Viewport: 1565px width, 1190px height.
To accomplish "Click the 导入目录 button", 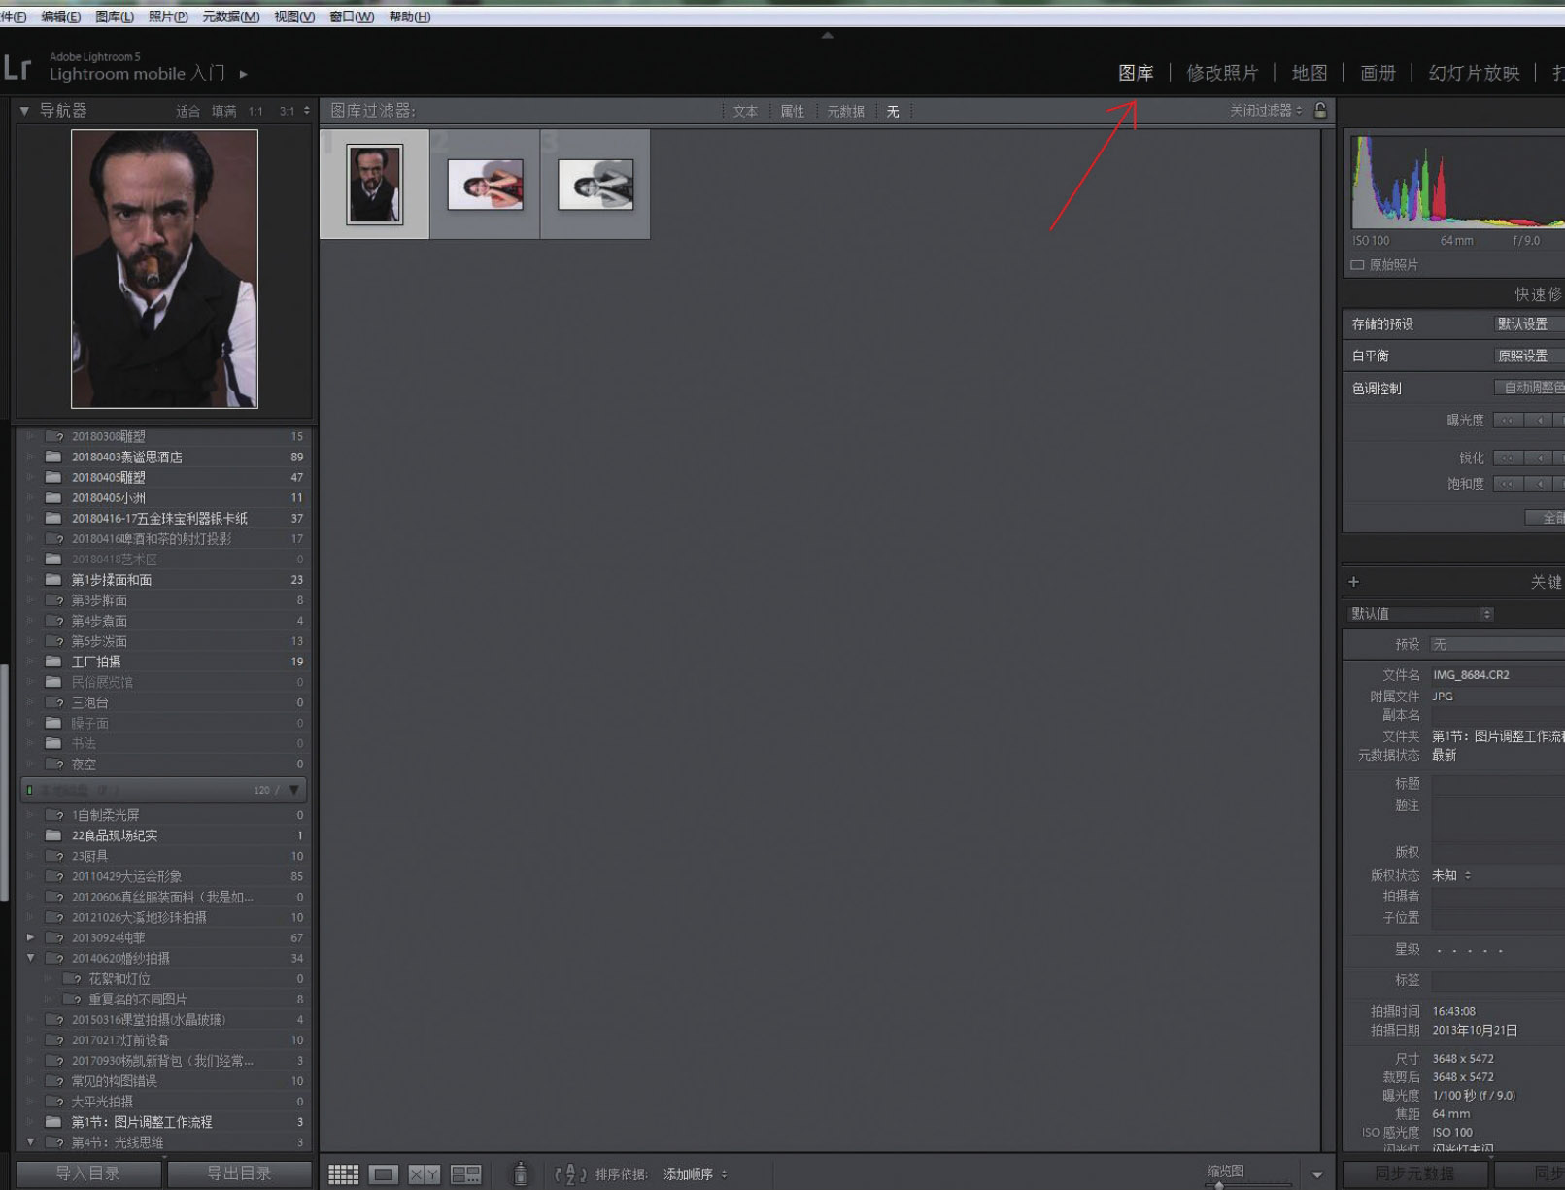I will tap(88, 1173).
